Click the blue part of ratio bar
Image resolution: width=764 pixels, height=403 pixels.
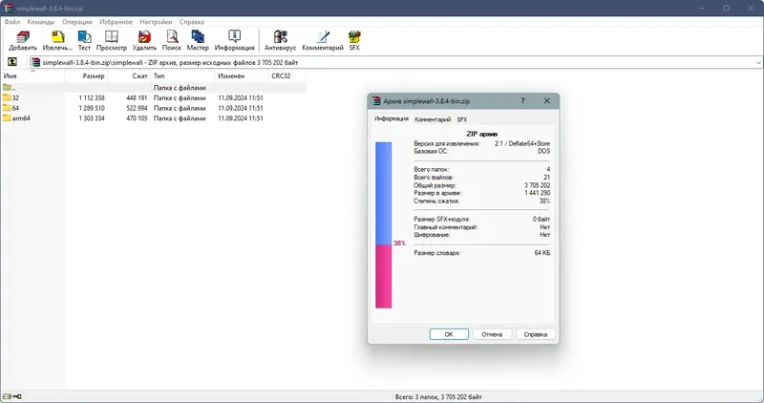tap(384, 194)
